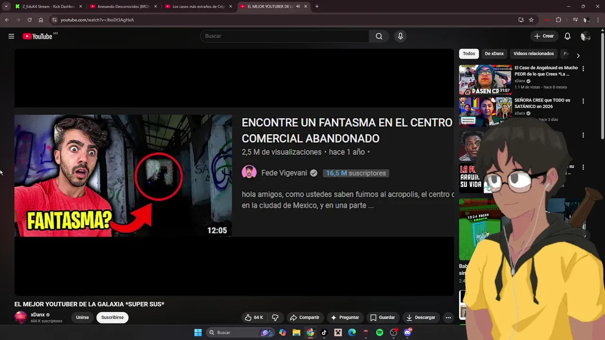Go to the browser home page
Viewport: 605px width, 340px height.
41,20
